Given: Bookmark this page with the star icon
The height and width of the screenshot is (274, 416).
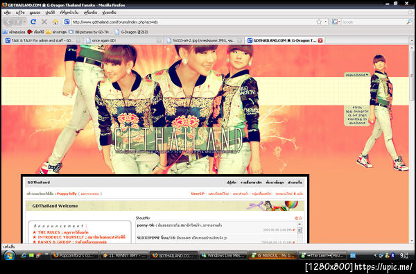Looking at the screenshot, I should coord(319,22).
